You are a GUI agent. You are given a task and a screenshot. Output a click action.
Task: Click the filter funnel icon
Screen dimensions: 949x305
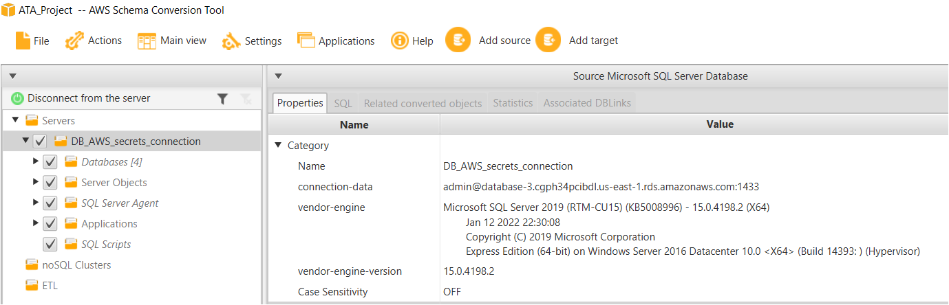coord(222,99)
